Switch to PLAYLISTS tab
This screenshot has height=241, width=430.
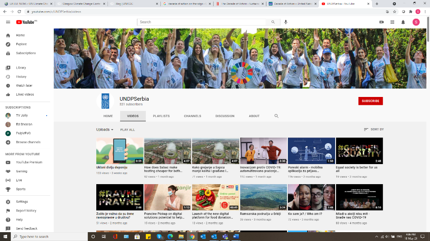click(x=161, y=116)
